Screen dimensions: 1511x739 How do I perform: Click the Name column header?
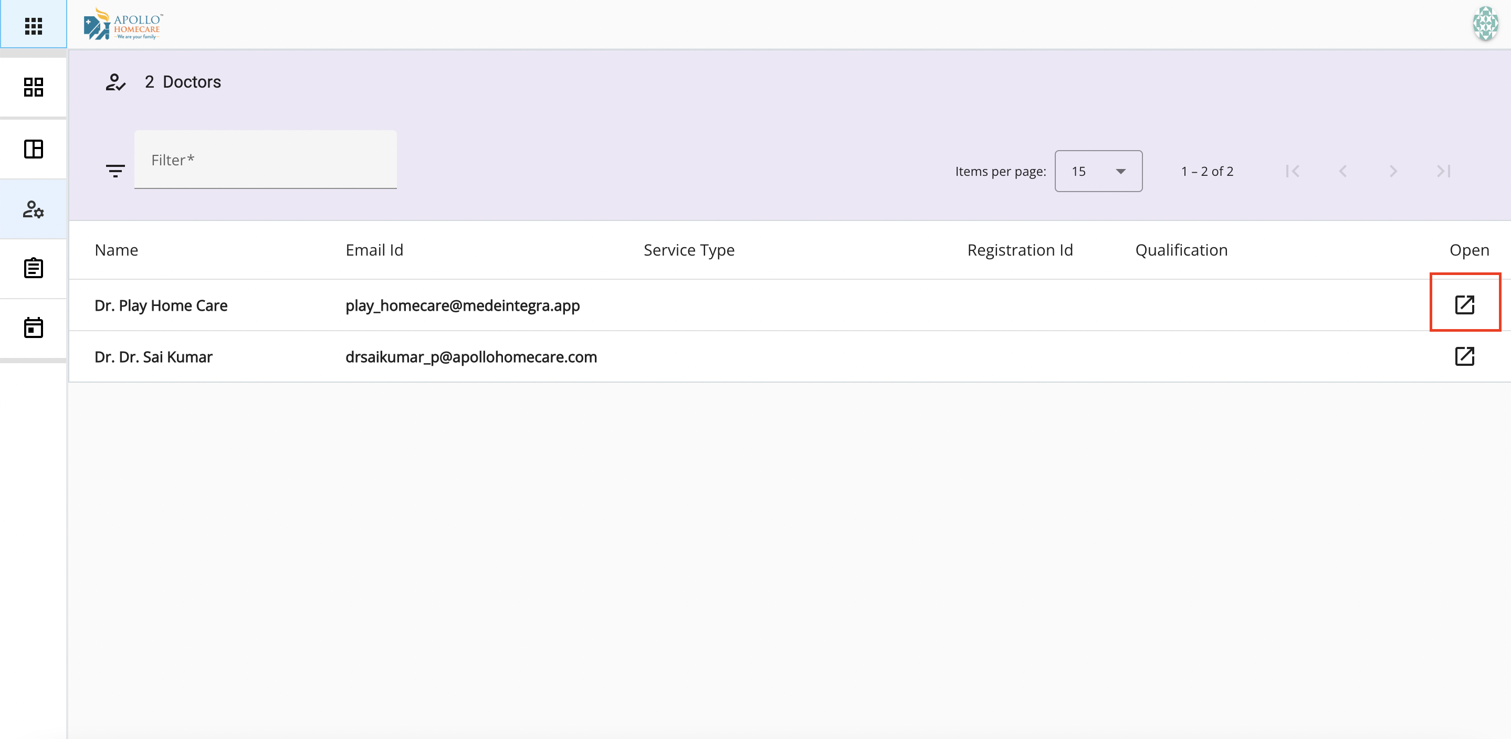pos(116,250)
